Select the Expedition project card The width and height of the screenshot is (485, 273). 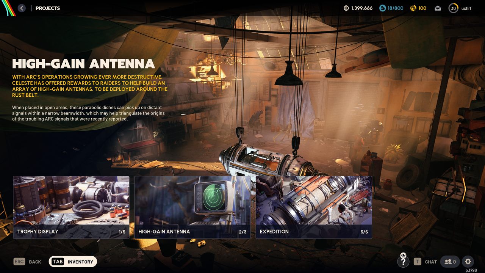pos(314,207)
